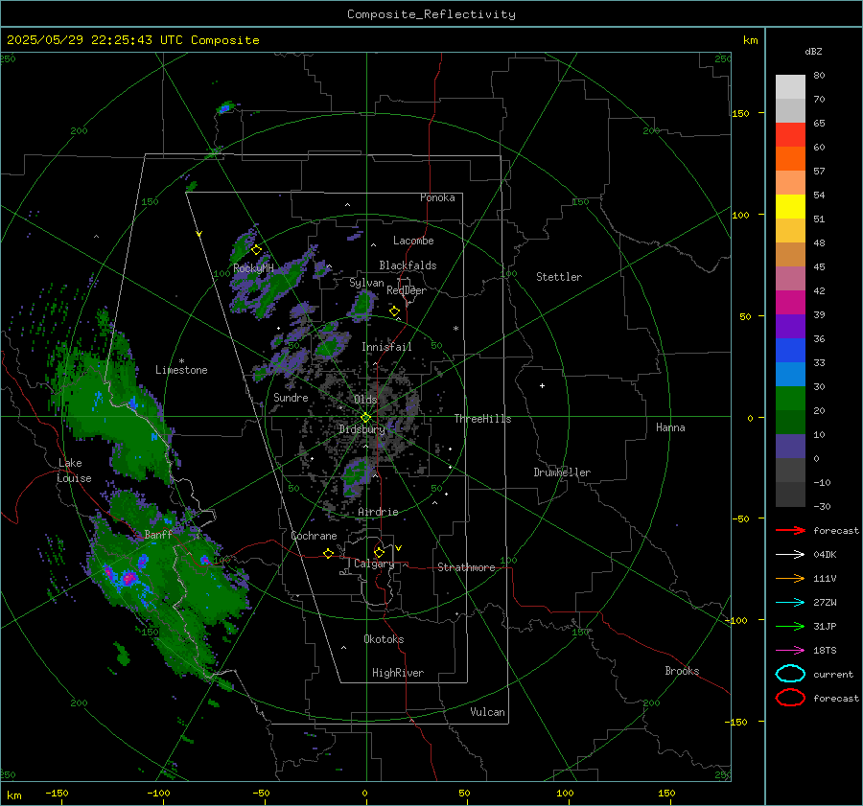Image resolution: width=863 pixels, height=806 pixels.
Task: Pick the red swatch below the 65 label
Action: coord(790,135)
